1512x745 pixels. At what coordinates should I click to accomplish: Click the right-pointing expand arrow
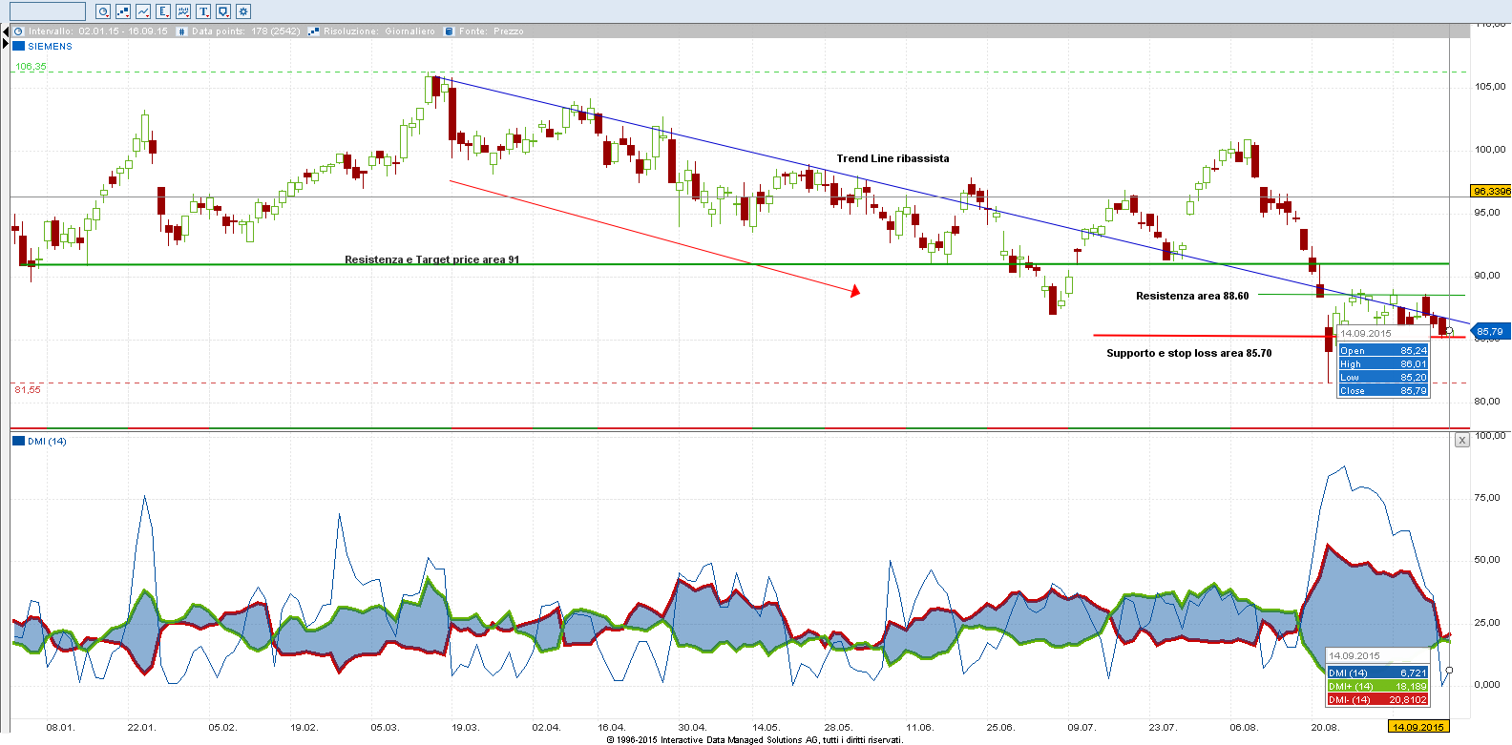click(6, 45)
